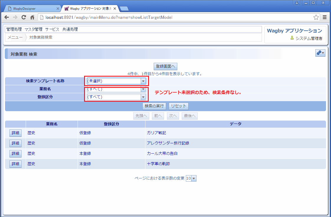Click the 最後へ paging button
Image resolution: width=331 pixels, height=217 pixels.
[190, 116]
